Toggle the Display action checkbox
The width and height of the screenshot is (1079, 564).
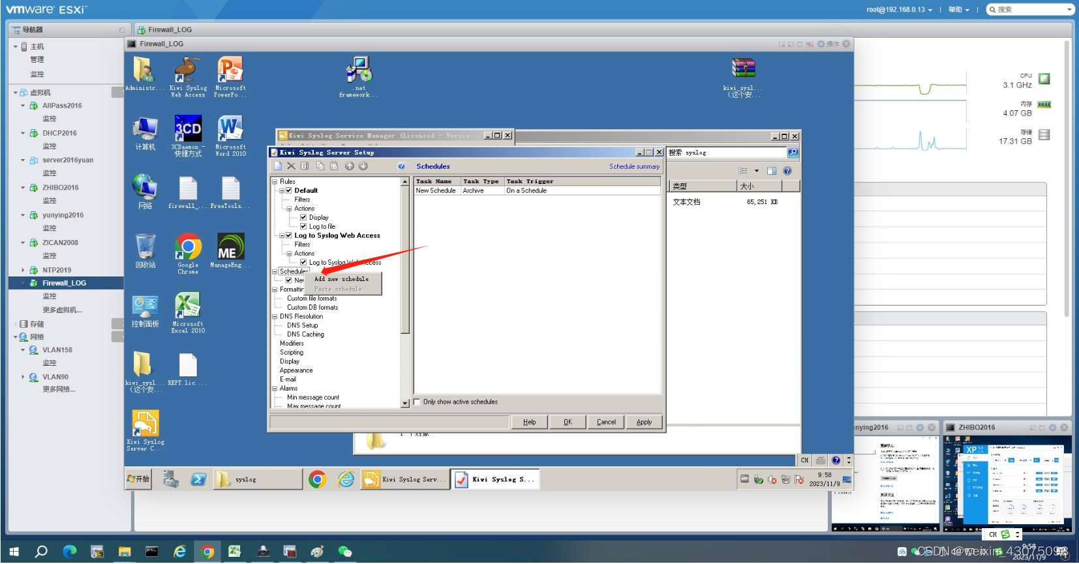(303, 217)
